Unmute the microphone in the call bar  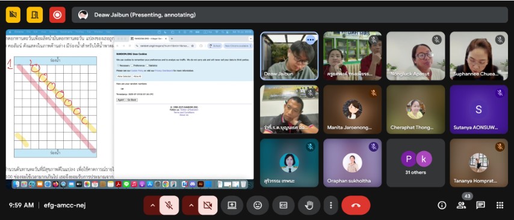(x=169, y=205)
